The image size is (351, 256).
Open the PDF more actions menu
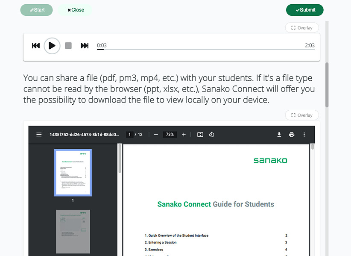point(304,135)
